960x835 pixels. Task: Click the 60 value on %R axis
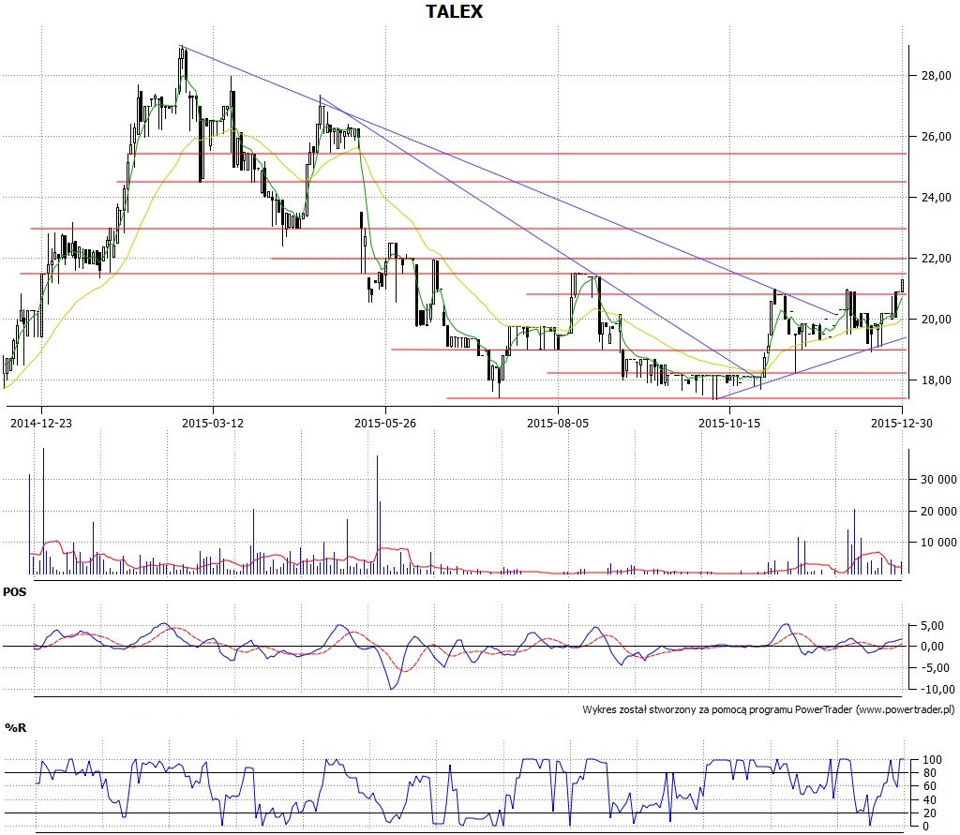[x=929, y=786]
